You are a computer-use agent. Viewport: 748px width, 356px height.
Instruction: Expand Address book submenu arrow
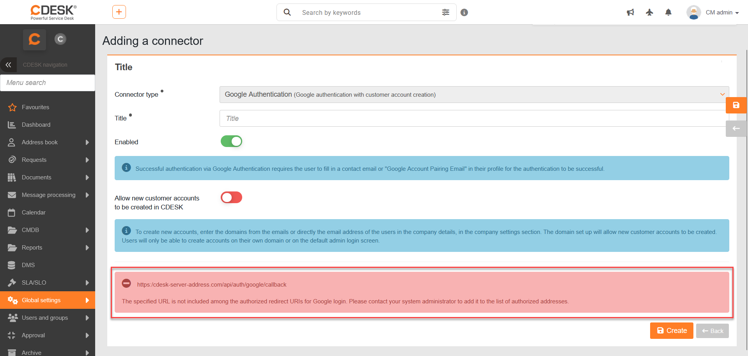87,142
